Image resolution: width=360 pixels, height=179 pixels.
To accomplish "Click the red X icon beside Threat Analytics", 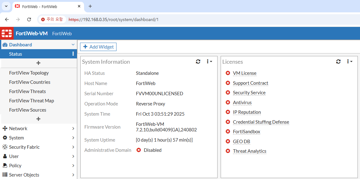I will (228, 151).
